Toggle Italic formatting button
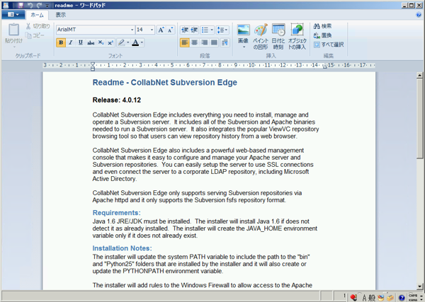Viewport: 425px width, 302px height. pyautogui.click(x=71, y=42)
